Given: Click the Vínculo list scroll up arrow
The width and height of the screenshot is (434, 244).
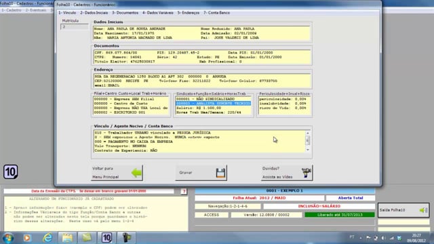Looking at the screenshot, I should (307, 133).
